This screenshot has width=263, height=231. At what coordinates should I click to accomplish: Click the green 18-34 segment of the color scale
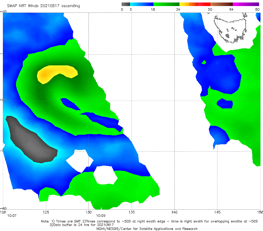pyautogui.click(x=166, y=4)
